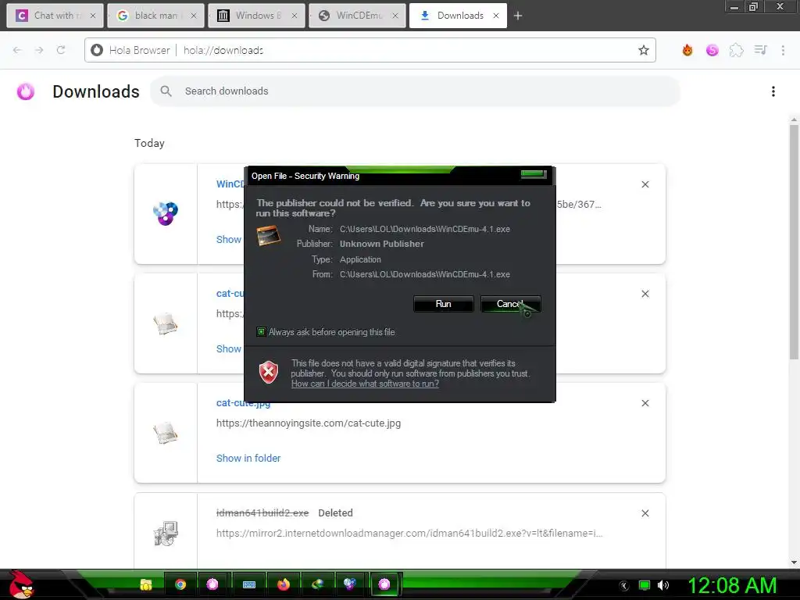Open the internetdownloadmanager mirror URL link
Image resolution: width=800 pixels, height=600 pixels.
point(409,533)
